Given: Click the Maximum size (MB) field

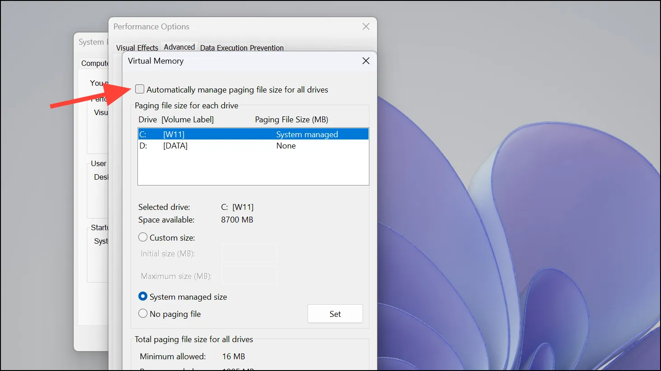Looking at the screenshot, I should point(249,275).
